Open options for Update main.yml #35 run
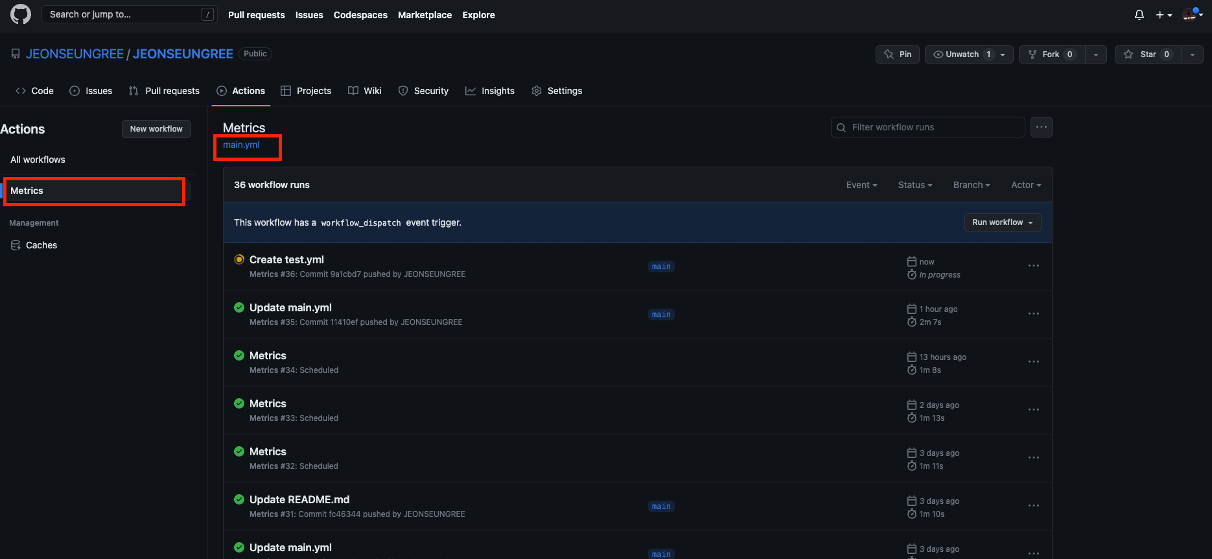Screen dimensions: 1212x559 (x=1034, y=314)
